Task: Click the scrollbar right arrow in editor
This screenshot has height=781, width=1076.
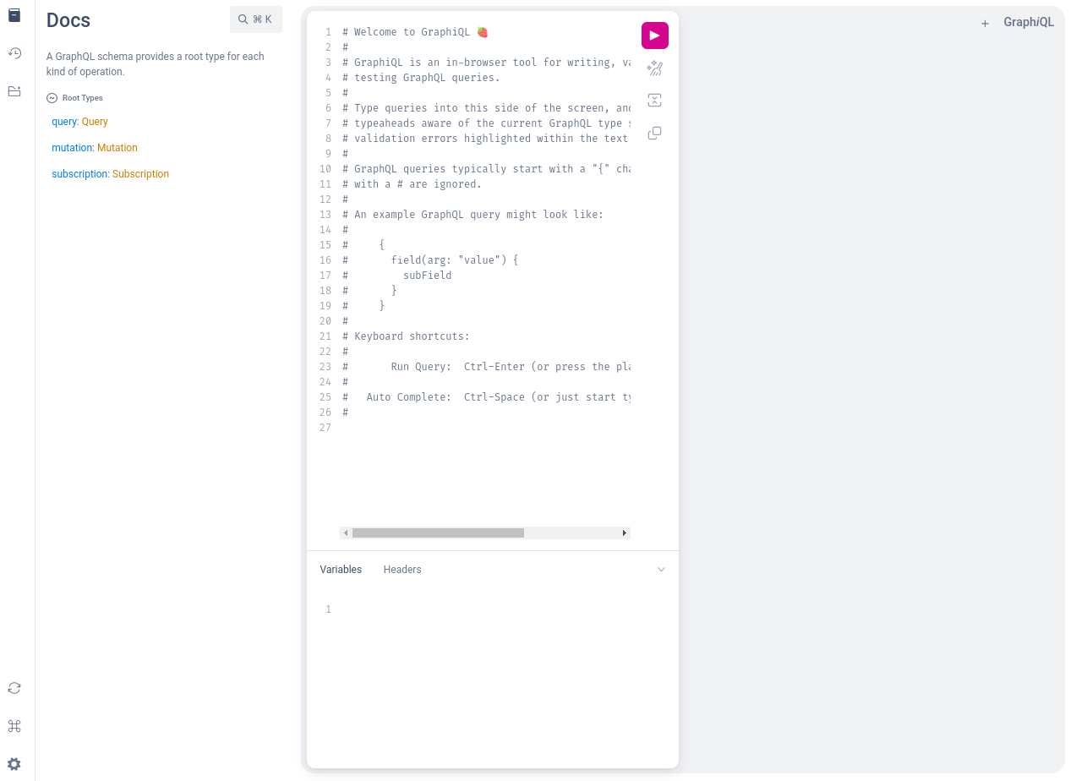Action: click(x=625, y=532)
